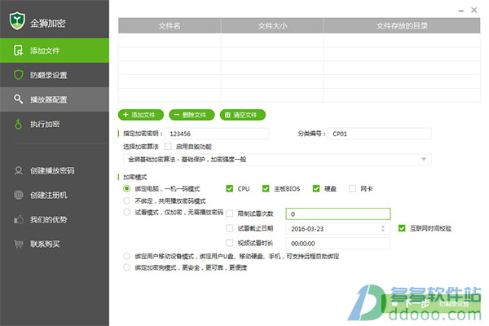The width and height of the screenshot is (489, 326).
Task: Click the 文件大小 column header
Action: point(272,25)
